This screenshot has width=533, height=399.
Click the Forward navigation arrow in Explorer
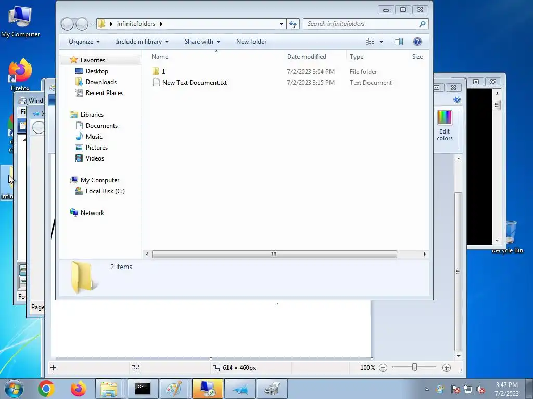(x=82, y=24)
